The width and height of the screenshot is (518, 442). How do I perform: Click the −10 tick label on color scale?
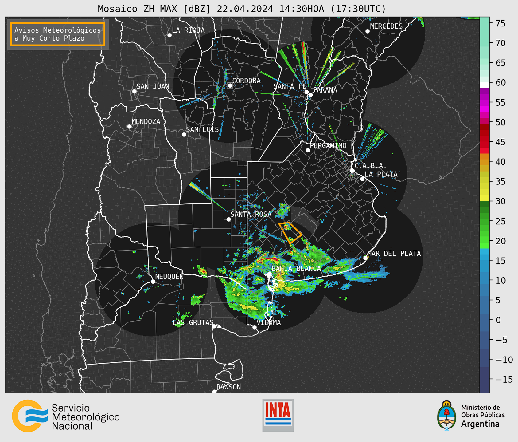coord(504,360)
